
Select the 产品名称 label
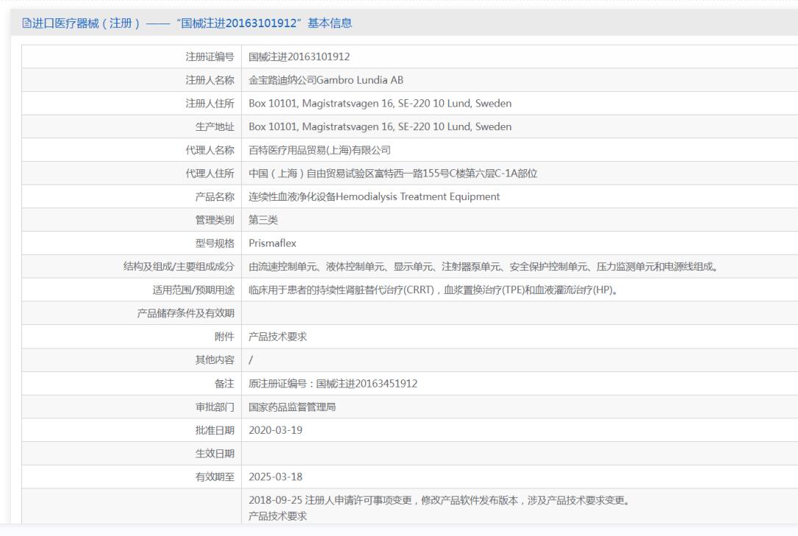215,196
